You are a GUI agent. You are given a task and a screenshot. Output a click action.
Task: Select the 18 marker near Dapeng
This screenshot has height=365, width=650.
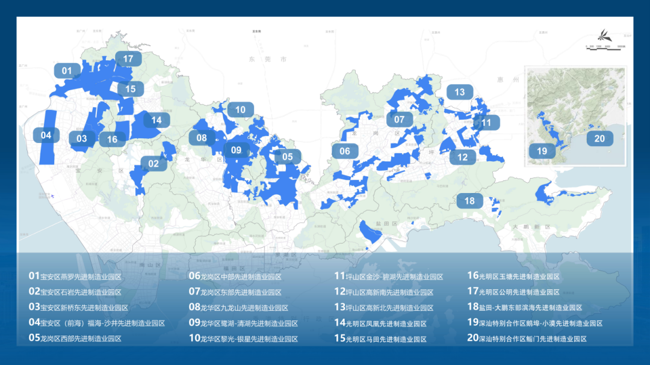tap(469, 201)
